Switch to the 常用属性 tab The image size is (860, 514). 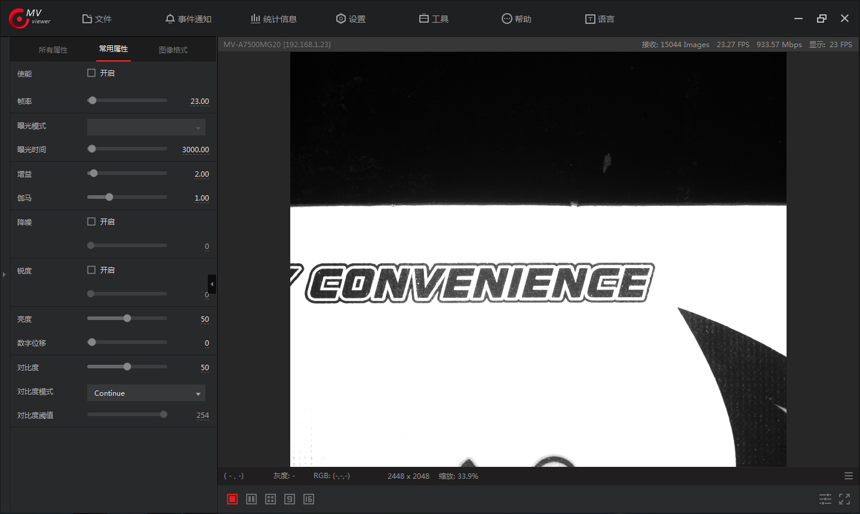tap(113, 49)
